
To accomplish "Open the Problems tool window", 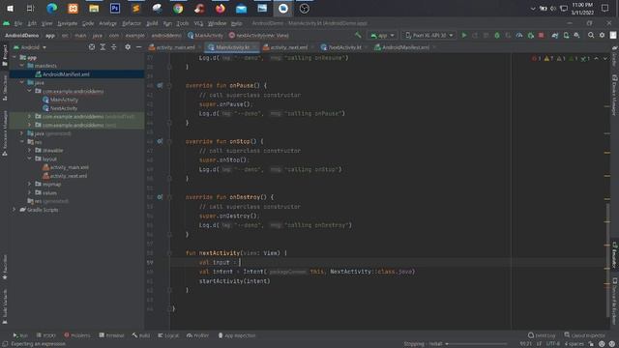I will (x=77, y=335).
